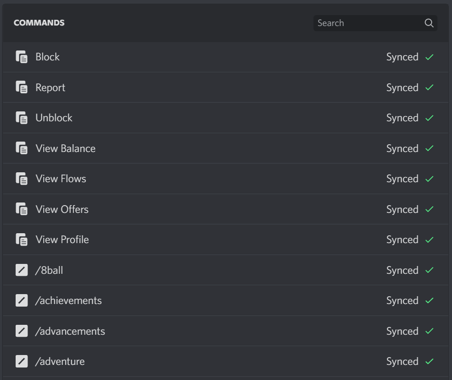
Task: Click the View Balance command icon
Action: pyautogui.click(x=21, y=148)
